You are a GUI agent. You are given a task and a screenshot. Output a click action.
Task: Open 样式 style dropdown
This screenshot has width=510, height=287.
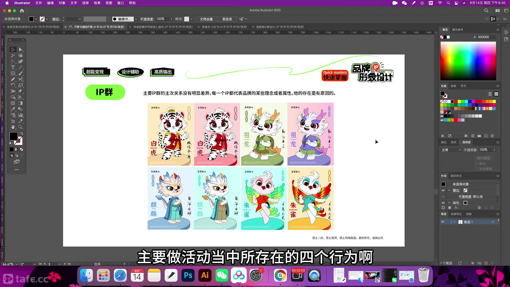(x=191, y=19)
